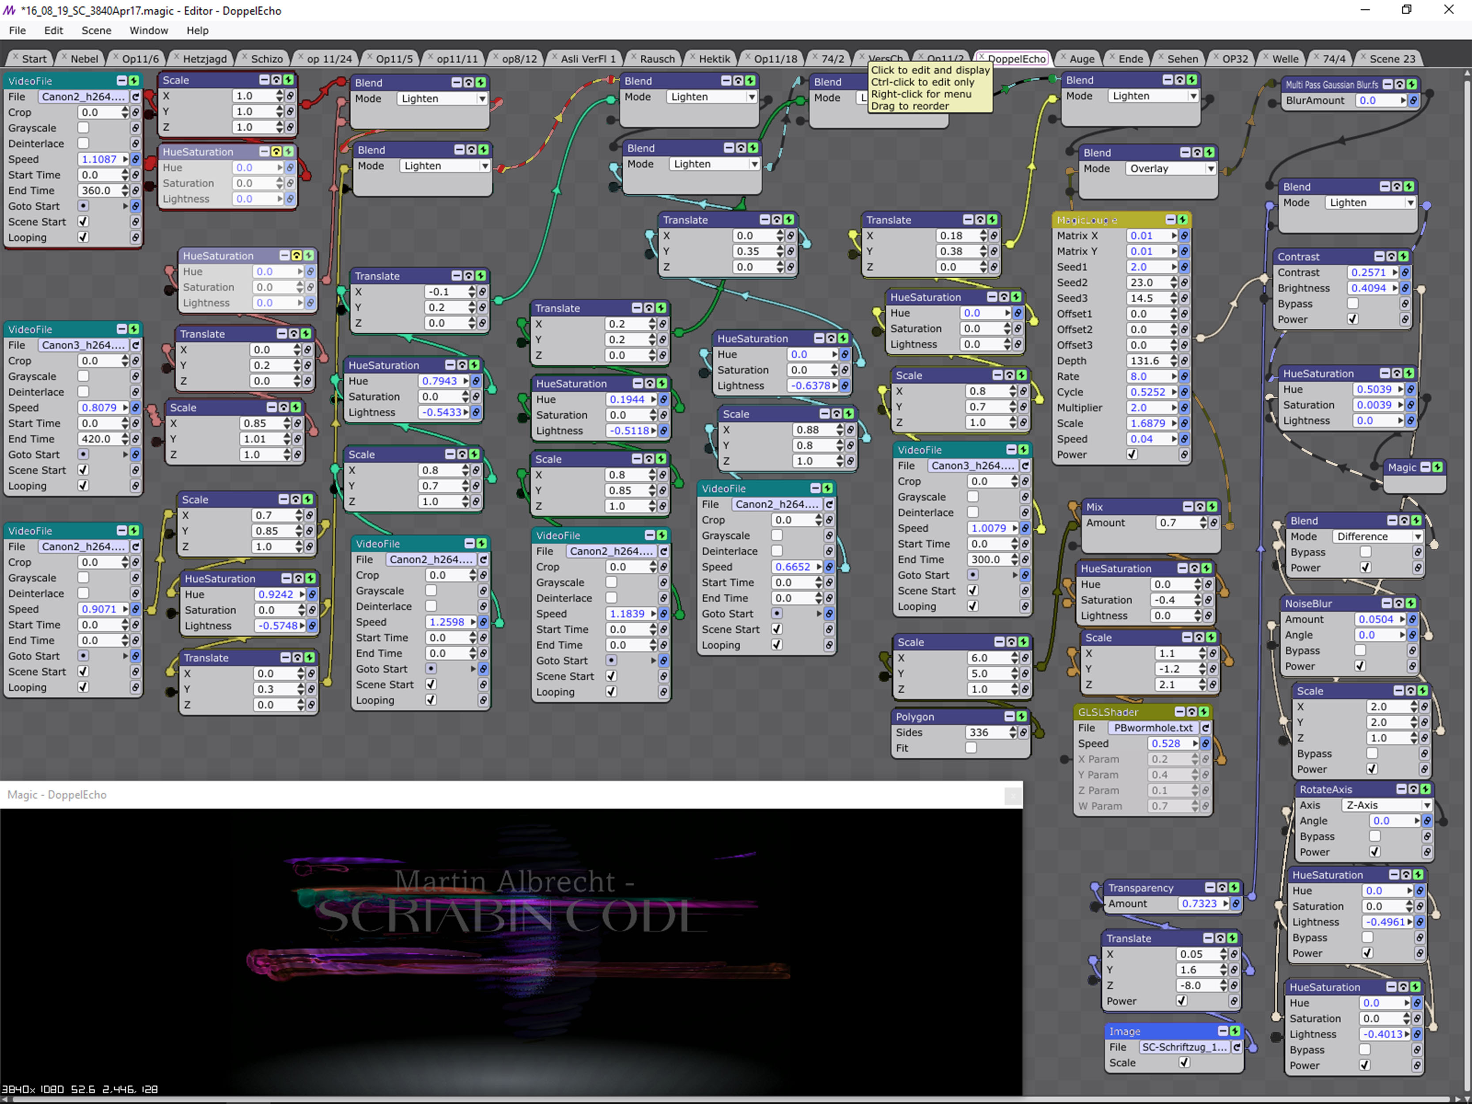Click the link icon beside Mix Amount
The width and height of the screenshot is (1472, 1104).
point(1214,523)
